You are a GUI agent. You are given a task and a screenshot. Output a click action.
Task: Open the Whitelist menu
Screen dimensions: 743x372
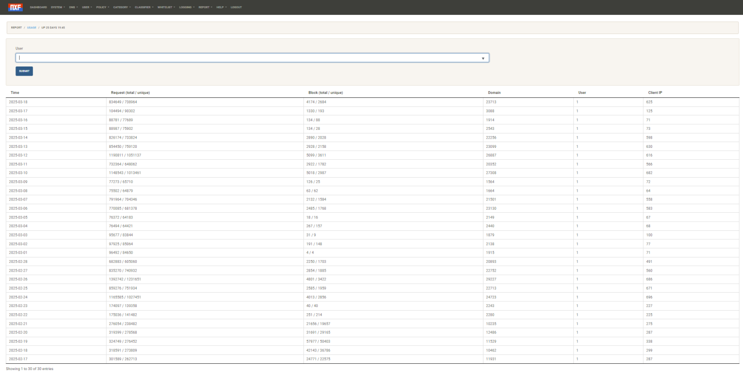click(166, 7)
